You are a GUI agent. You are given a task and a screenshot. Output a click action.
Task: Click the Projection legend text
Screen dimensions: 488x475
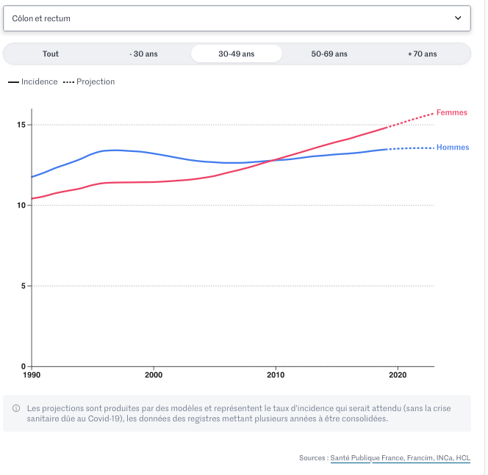pyautogui.click(x=96, y=82)
